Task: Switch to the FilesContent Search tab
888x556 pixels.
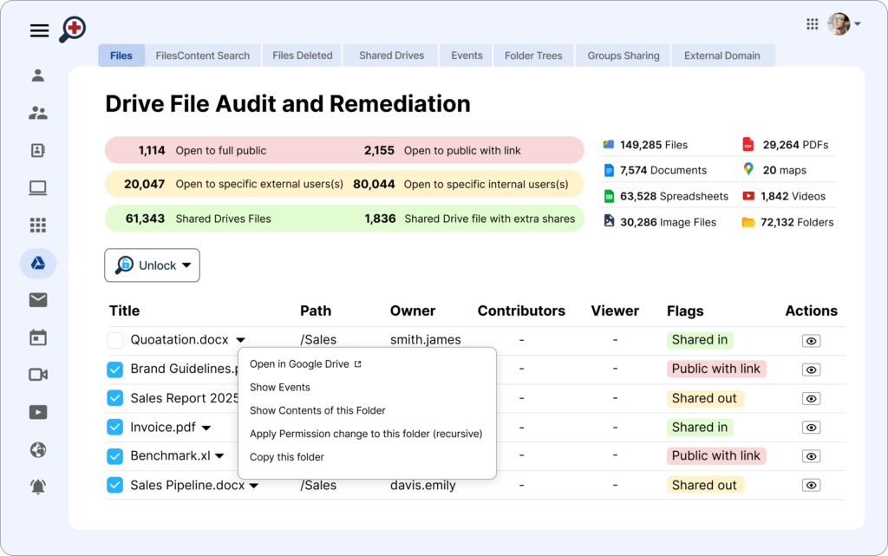Action: click(203, 56)
